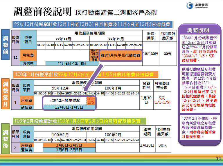Click the note starting 100年2月份開始
Viewport: 223px width, 166px height.
coord(199,127)
